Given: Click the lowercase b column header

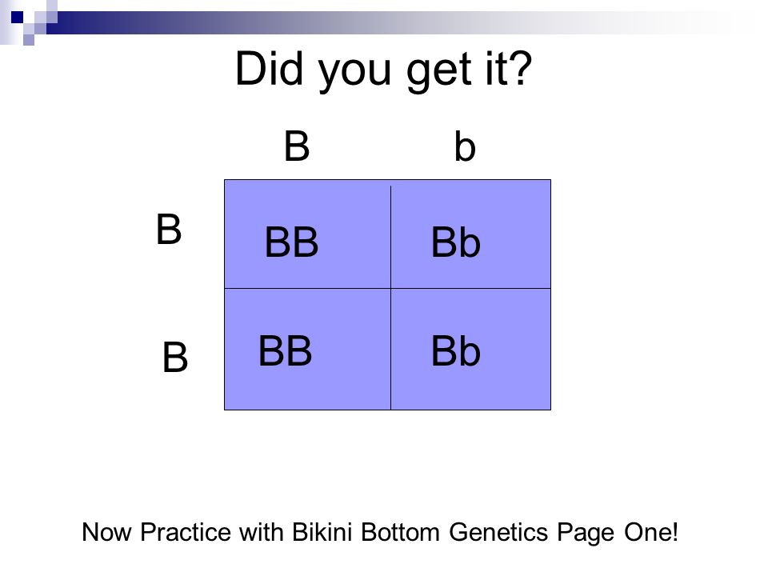Looking at the screenshot, I should pyautogui.click(x=464, y=146).
